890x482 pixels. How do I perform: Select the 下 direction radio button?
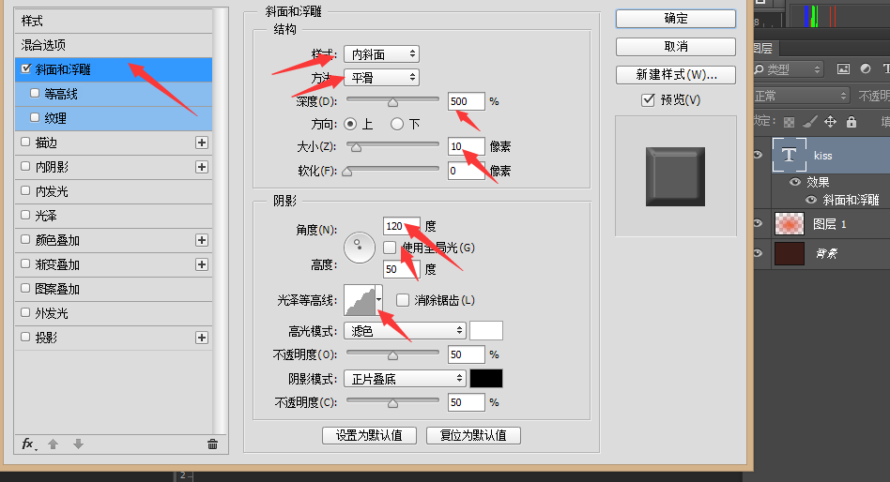(397, 123)
